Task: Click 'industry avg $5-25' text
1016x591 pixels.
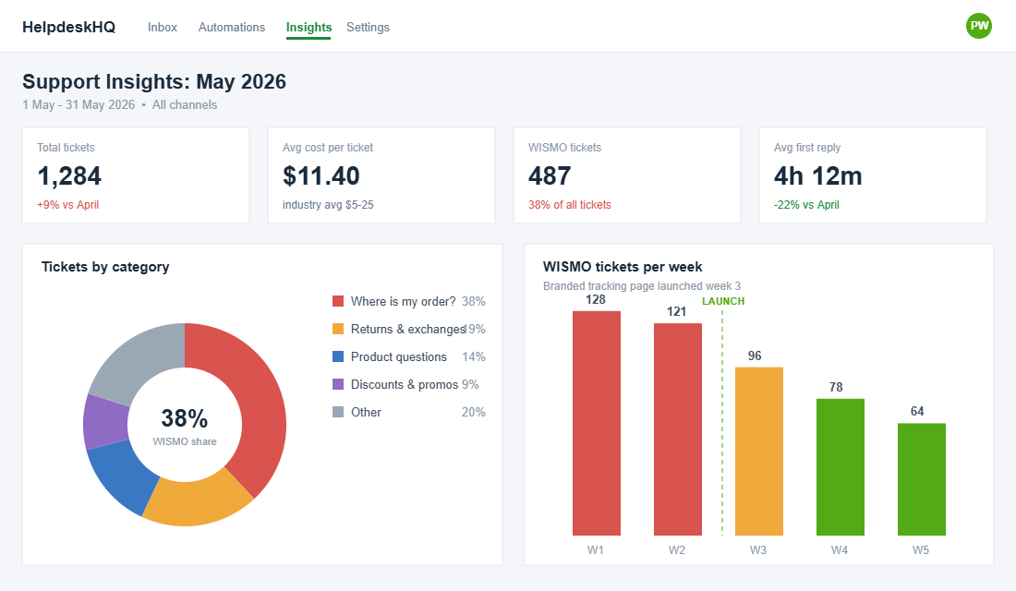Action: [328, 205]
